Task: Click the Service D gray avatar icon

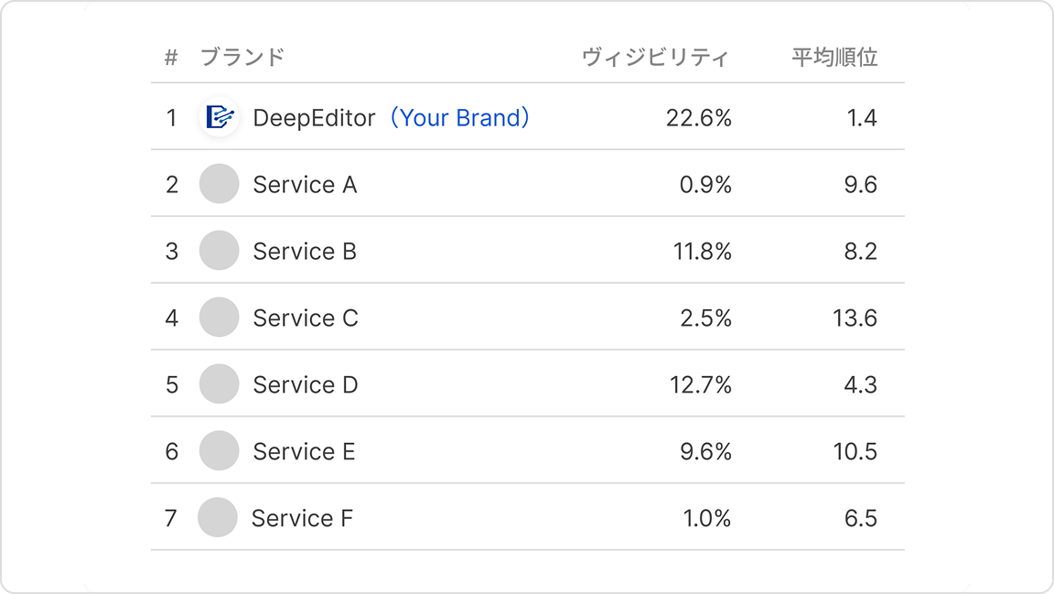Action: [x=220, y=384]
